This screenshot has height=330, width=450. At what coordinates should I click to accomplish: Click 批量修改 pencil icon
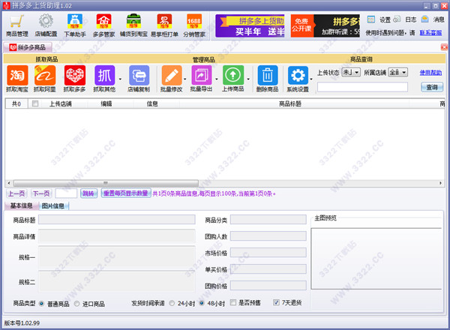point(172,79)
